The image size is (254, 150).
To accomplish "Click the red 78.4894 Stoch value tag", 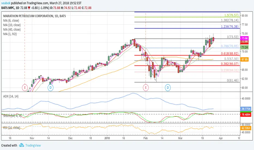I will [246, 115].
